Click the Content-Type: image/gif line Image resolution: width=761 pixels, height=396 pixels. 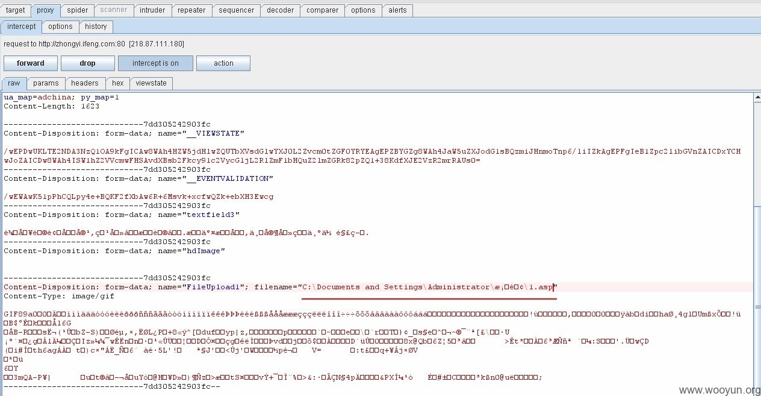click(59, 296)
